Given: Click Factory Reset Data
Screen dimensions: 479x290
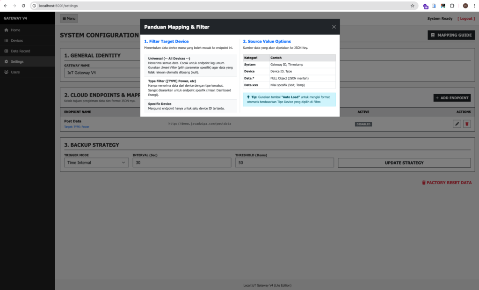Looking at the screenshot, I should tap(446, 183).
